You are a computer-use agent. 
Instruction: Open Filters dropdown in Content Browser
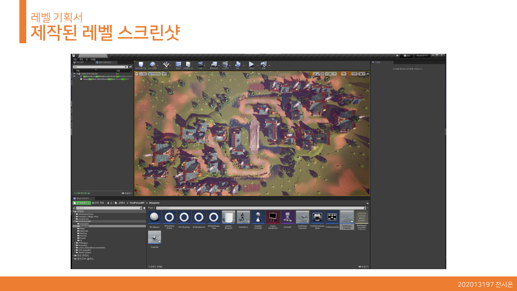click(151, 208)
